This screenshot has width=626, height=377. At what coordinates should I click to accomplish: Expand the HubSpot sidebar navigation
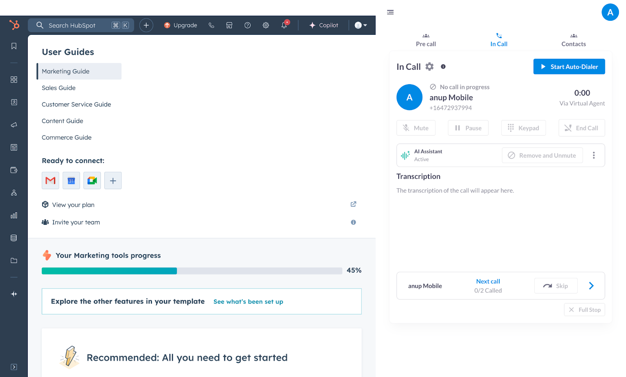(14, 367)
